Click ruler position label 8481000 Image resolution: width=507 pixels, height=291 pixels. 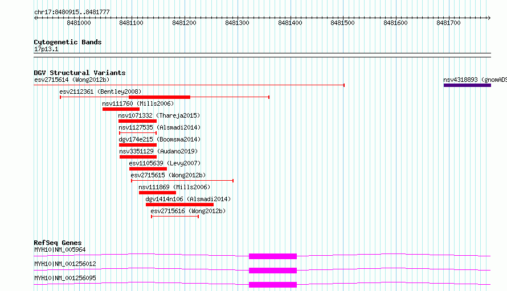click(79, 23)
